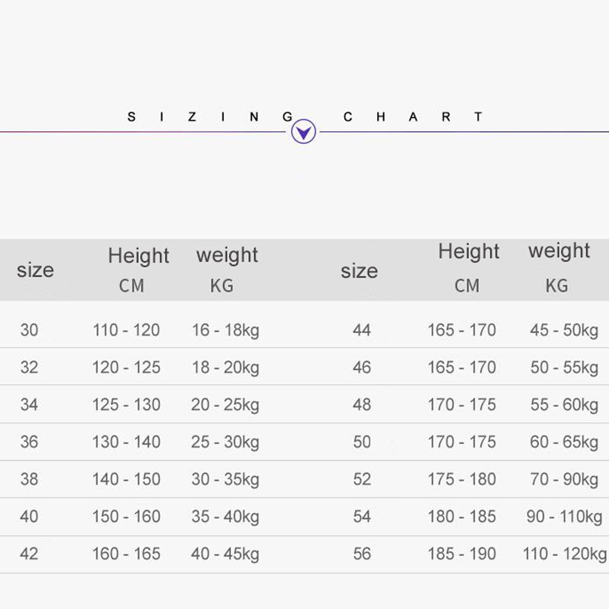Click the size 44 cell
This screenshot has width=609, height=609.
pos(362,330)
